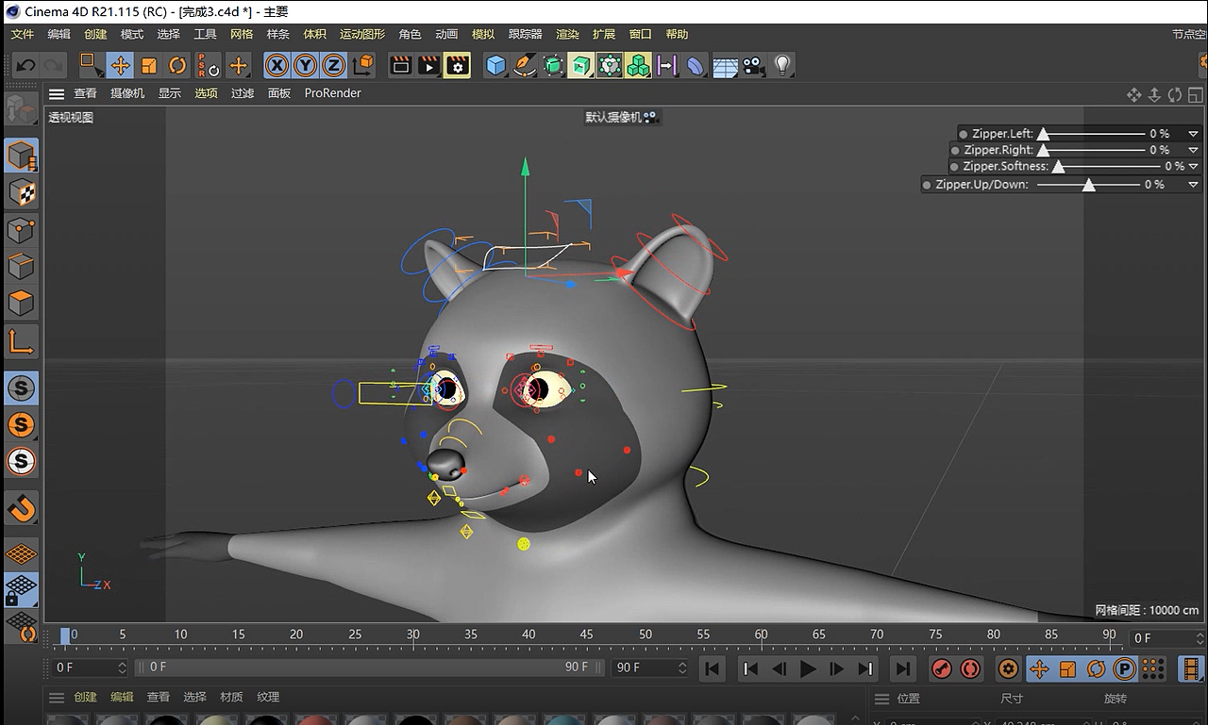Click the viewport pan navigation icon
This screenshot has height=725, width=1208.
point(1134,94)
